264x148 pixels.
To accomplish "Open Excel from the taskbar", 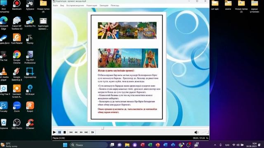I will pos(150,145).
